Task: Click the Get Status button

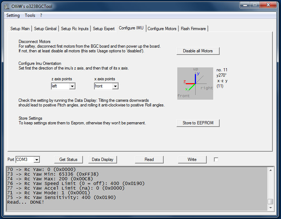Action: click(68, 160)
